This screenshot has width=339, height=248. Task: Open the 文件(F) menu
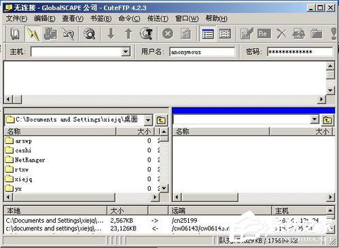tap(16, 18)
